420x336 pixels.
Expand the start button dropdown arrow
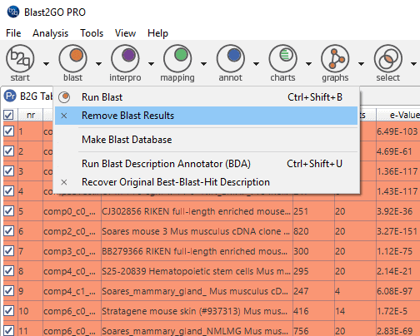(x=46, y=64)
